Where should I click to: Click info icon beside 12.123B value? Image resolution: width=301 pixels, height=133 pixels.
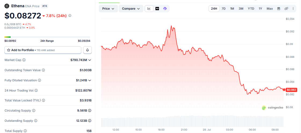(90, 121)
